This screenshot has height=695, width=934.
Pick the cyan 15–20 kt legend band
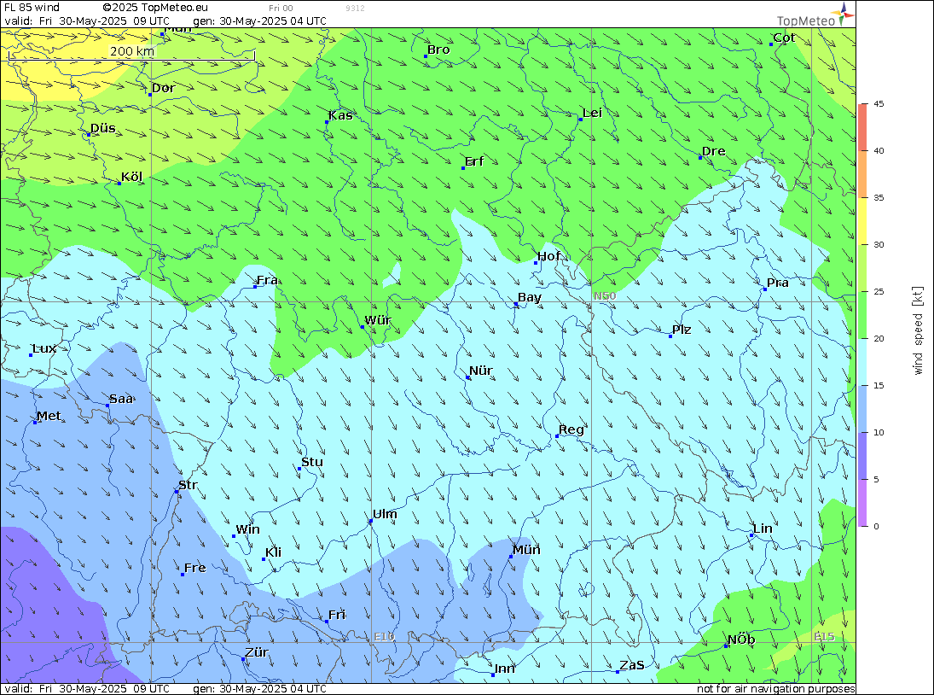tap(862, 362)
